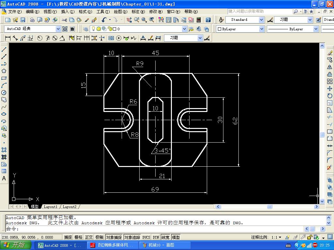Toggle 极轴 polar tracking
The height and width of the screenshot is (250, 334).
coord(99,237)
